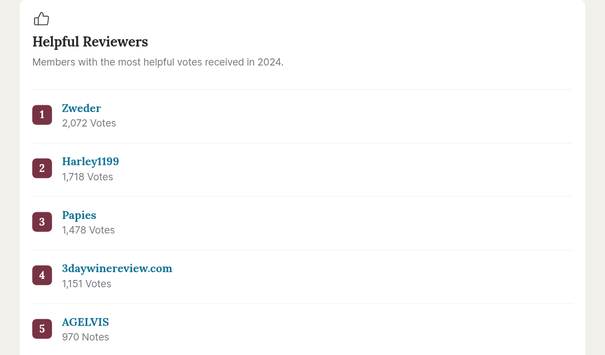Click the 970 Notes count
The width and height of the screenshot is (605, 355).
[85, 337]
